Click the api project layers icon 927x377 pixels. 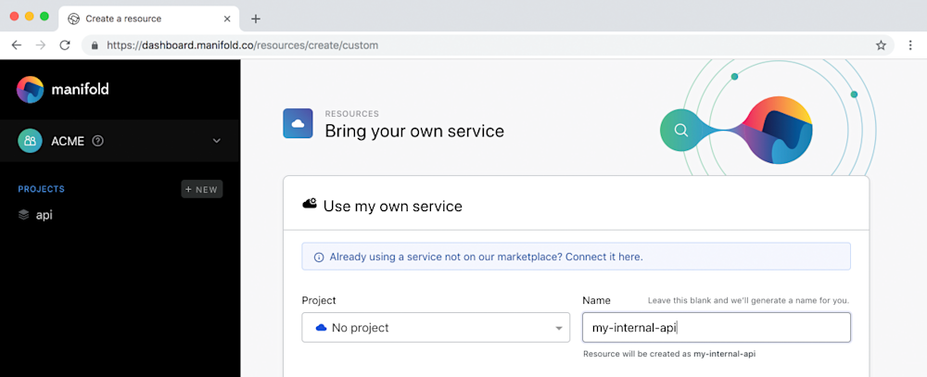coord(24,215)
